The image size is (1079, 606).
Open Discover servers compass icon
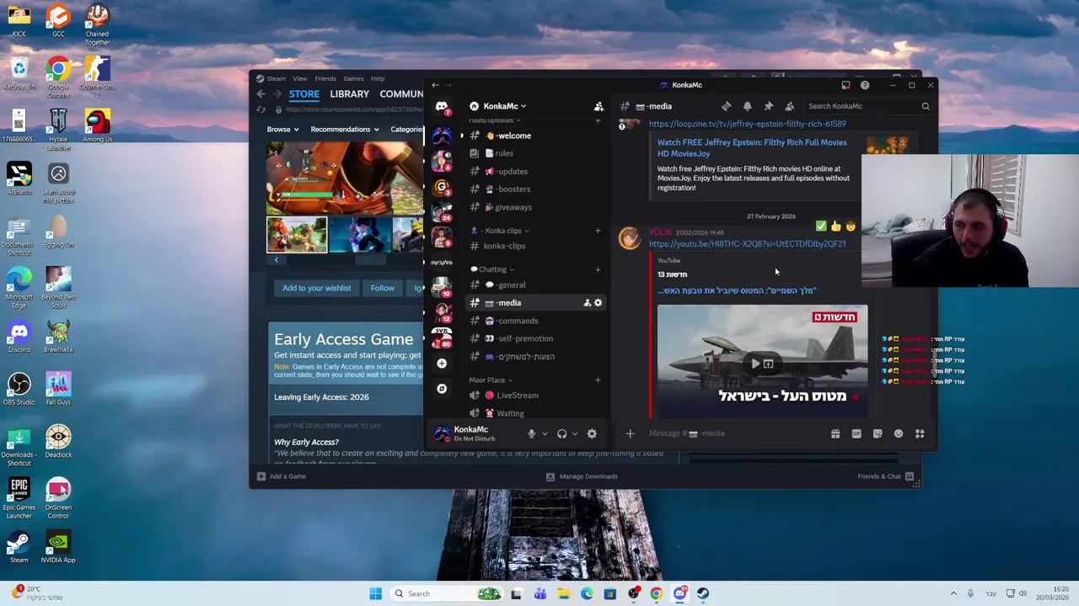click(442, 389)
